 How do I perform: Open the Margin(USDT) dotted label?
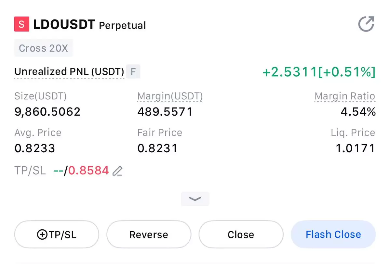pyautogui.click(x=170, y=96)
